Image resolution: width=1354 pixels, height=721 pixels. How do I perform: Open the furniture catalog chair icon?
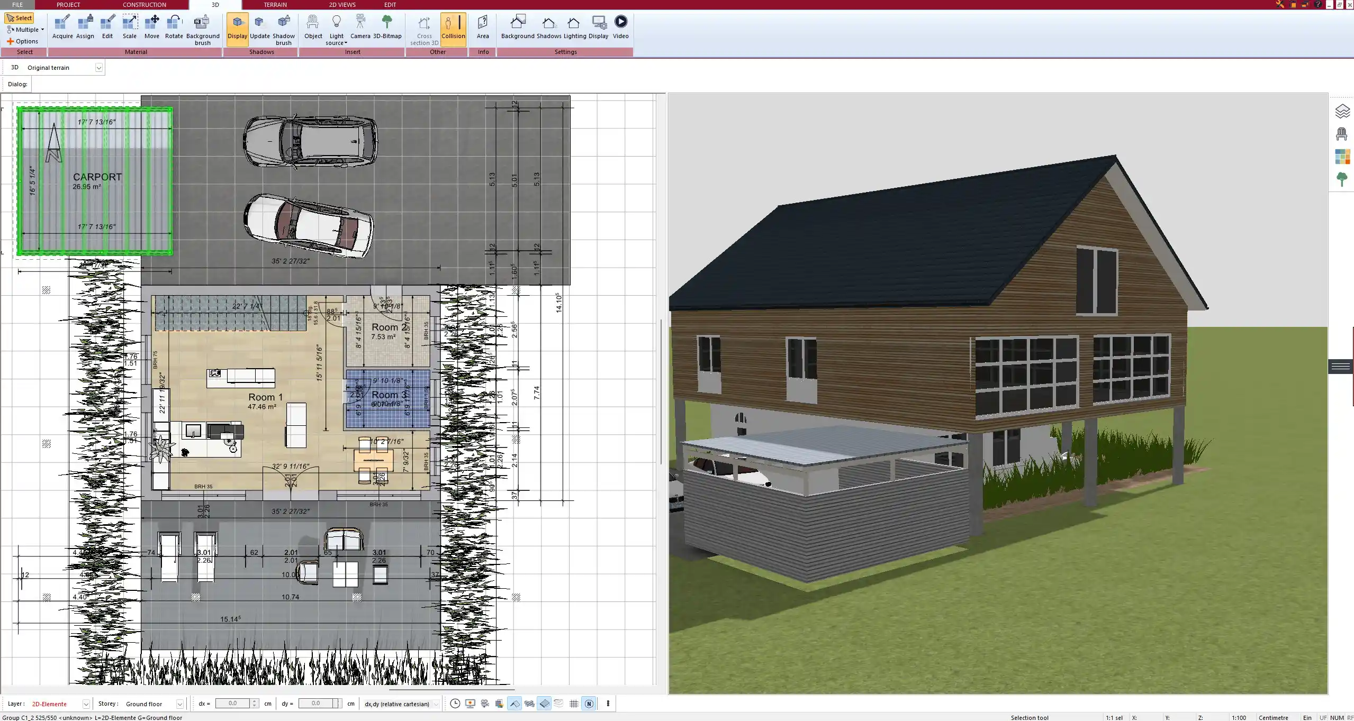pyautogui.click(x=1341, y=134)
